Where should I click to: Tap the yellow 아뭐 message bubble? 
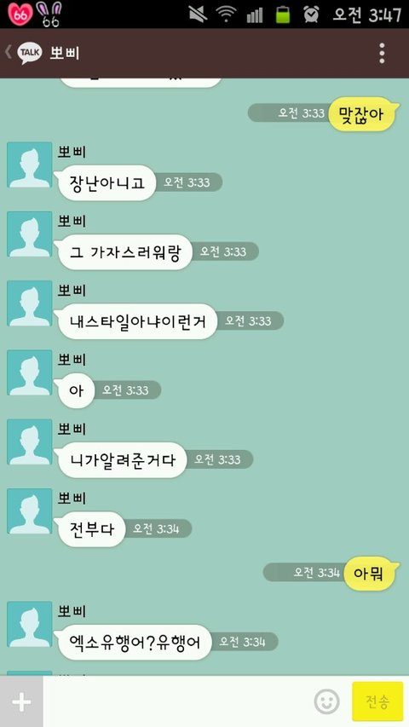coord(371,573)
